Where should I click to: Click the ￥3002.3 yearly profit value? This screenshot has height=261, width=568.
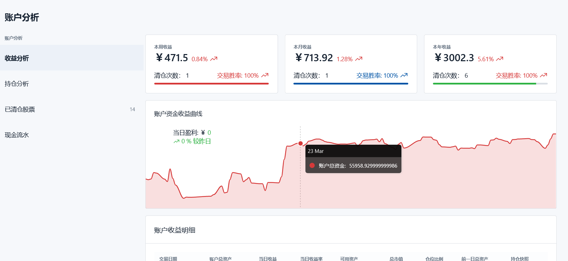454,58
